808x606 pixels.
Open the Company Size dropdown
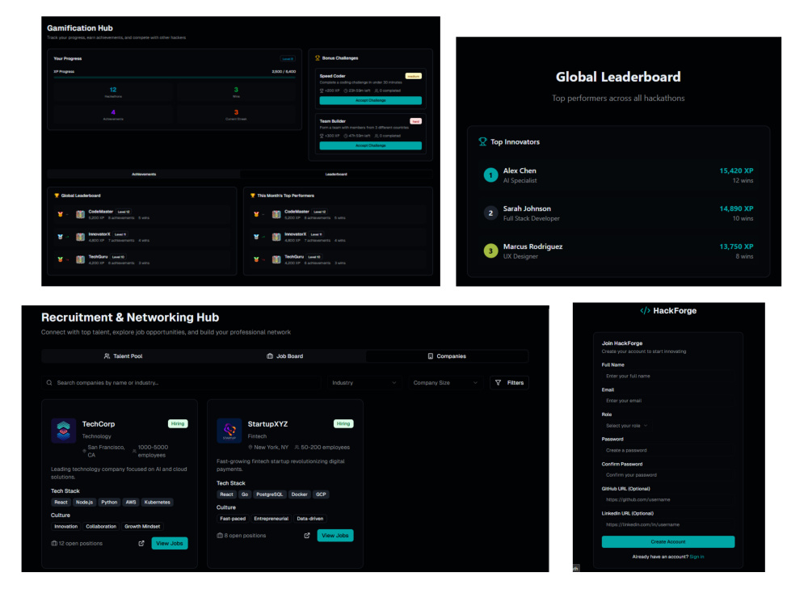445,383
